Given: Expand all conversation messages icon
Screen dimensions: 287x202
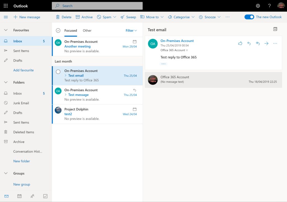Looking at the screenshot, I should pyautogui.click(x=275, y=29).
